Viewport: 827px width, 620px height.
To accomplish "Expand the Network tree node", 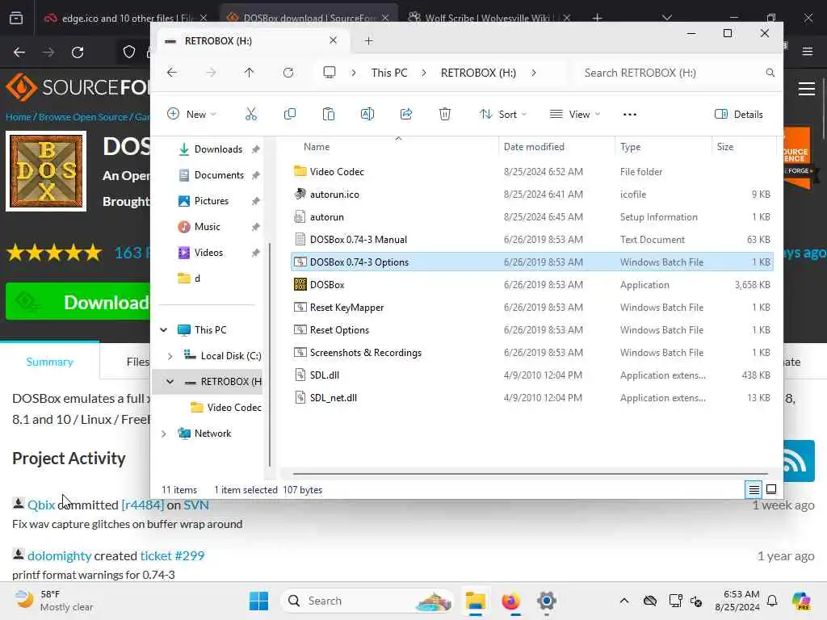I will (x=163, y=434).
